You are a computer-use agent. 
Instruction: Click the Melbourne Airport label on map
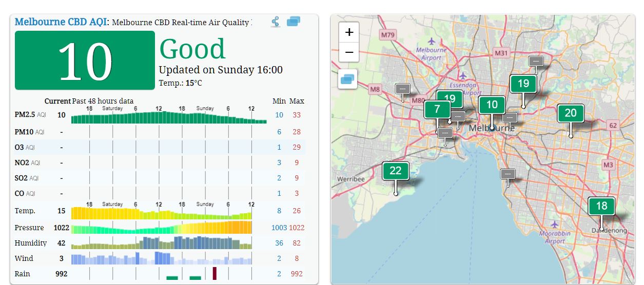[x=431, y=54]
